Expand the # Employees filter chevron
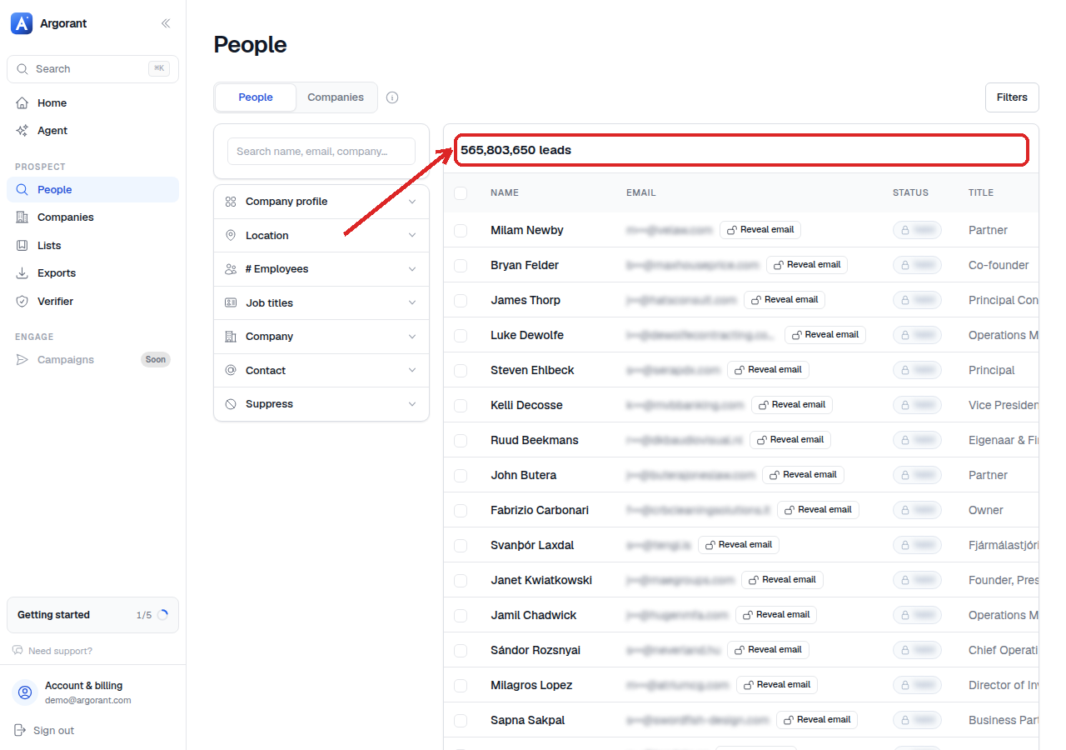The height and width of the screenshot is (750, 1066). point(412,269)
